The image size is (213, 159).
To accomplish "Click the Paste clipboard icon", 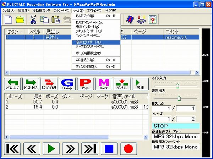I will point(55,20).
